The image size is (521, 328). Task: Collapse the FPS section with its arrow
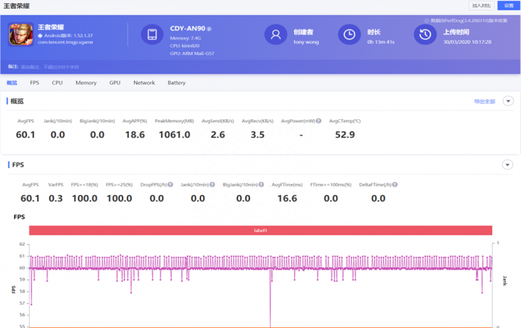coord(507,165)
